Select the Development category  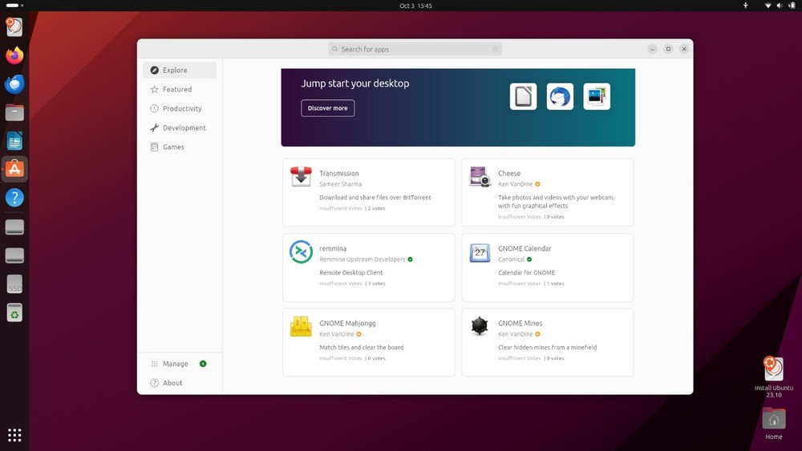[180, 127]
